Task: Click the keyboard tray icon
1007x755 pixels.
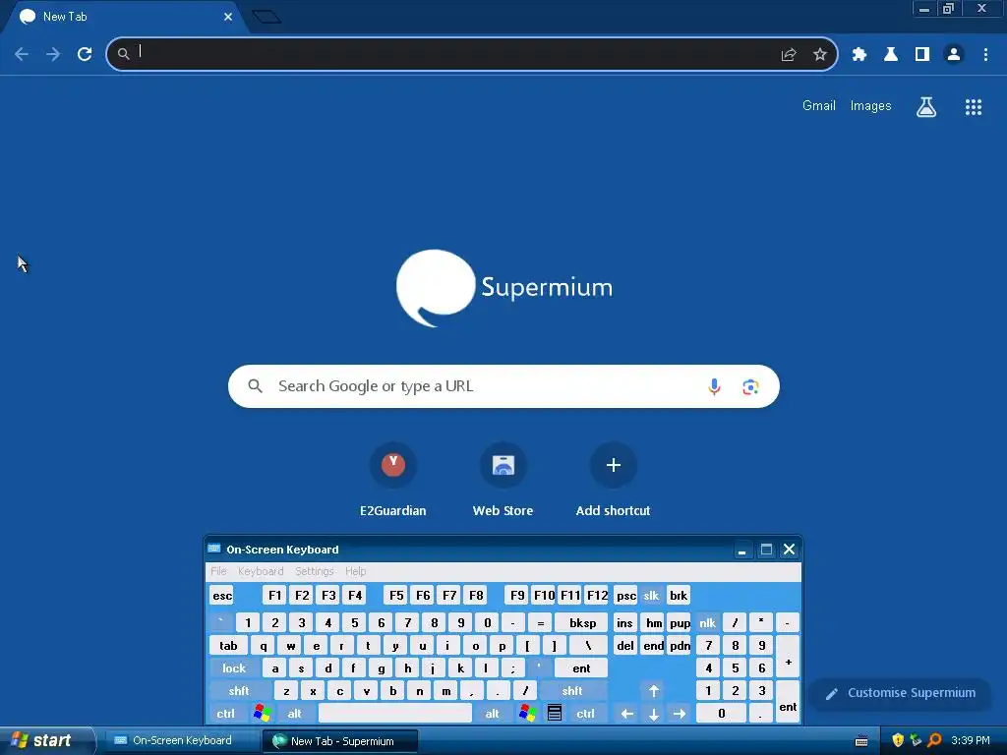Action: (861, 741)
